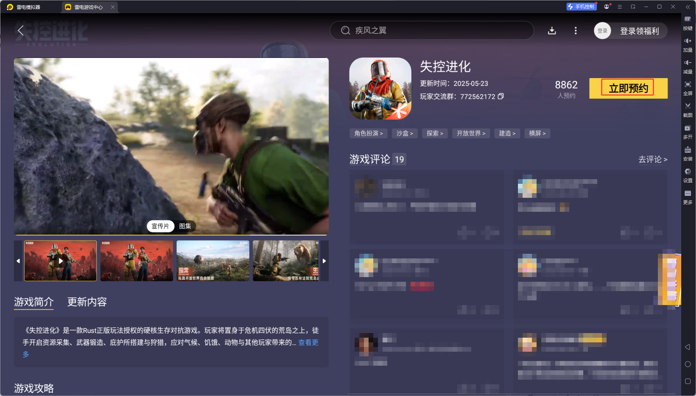Click the 更新时间: 2025-05-23 text

pyautogui.click(x=454, y=84)
